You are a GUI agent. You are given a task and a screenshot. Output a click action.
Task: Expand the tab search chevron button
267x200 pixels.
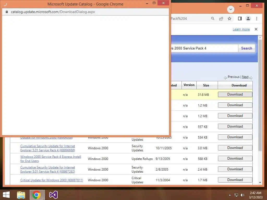point(231,9)
